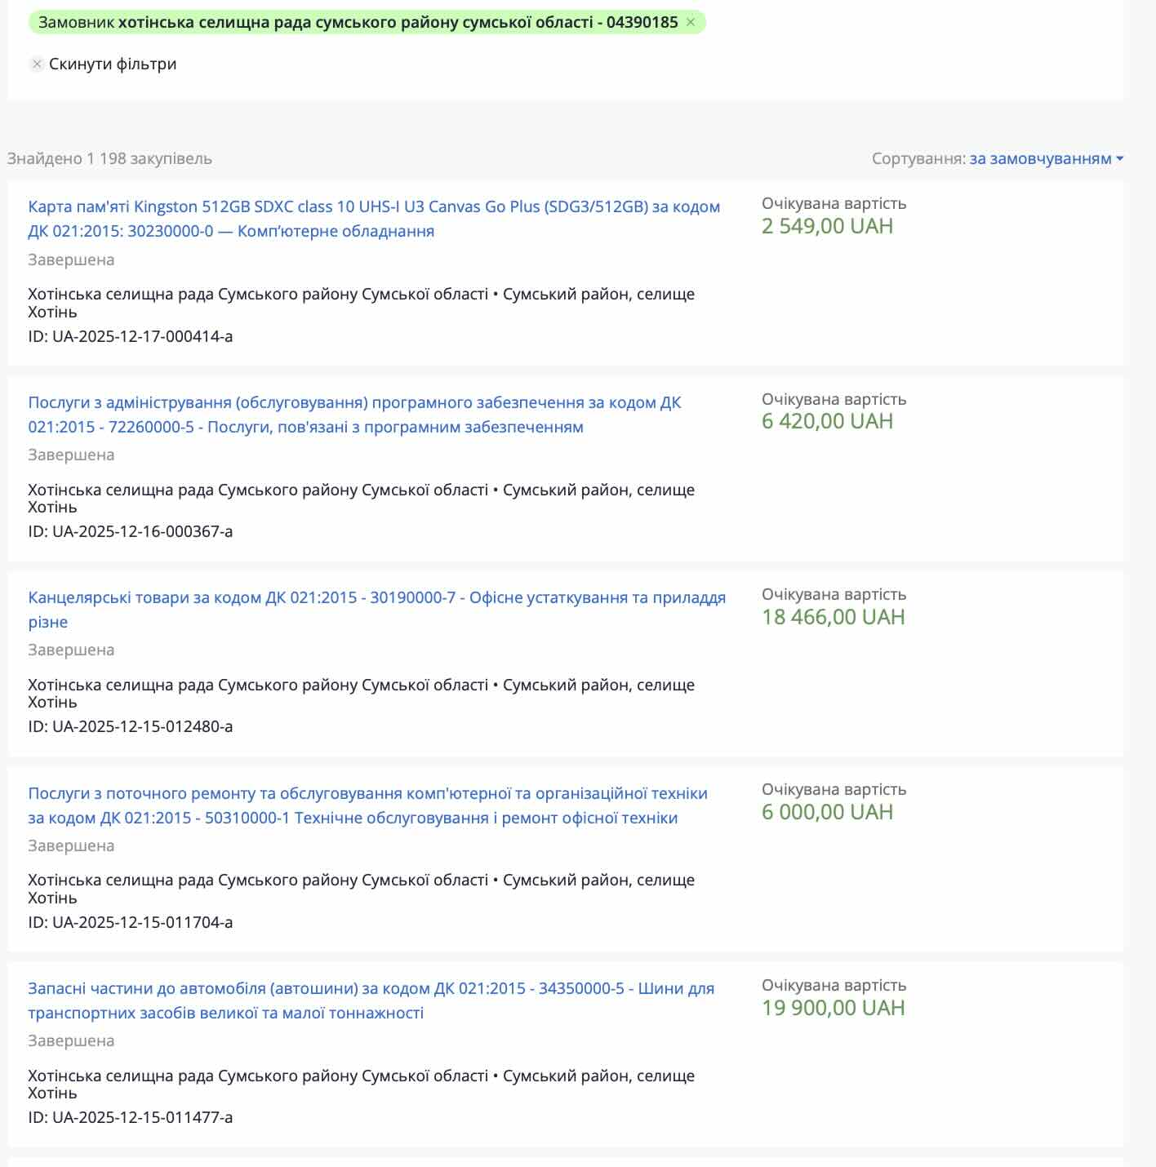Click tender ID UA-2025-12-15-011477-a

[131, 1117]
